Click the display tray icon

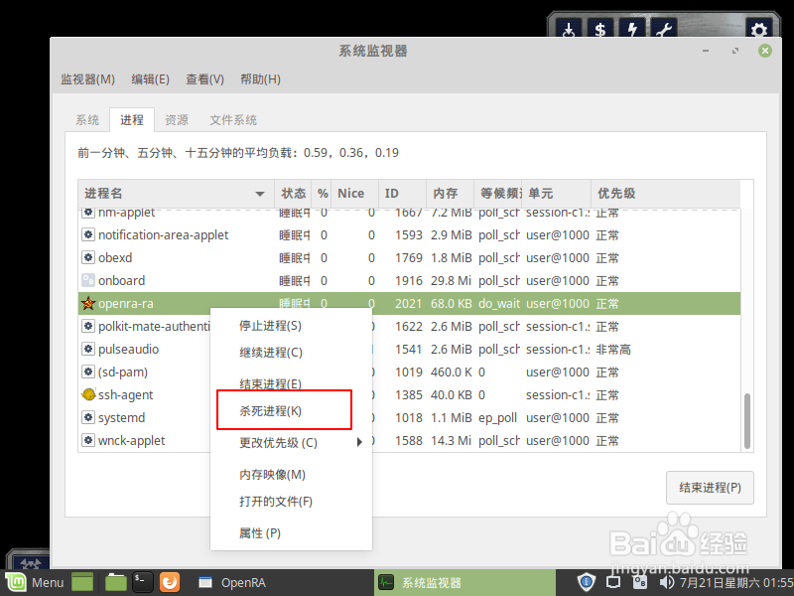(613, 582)
